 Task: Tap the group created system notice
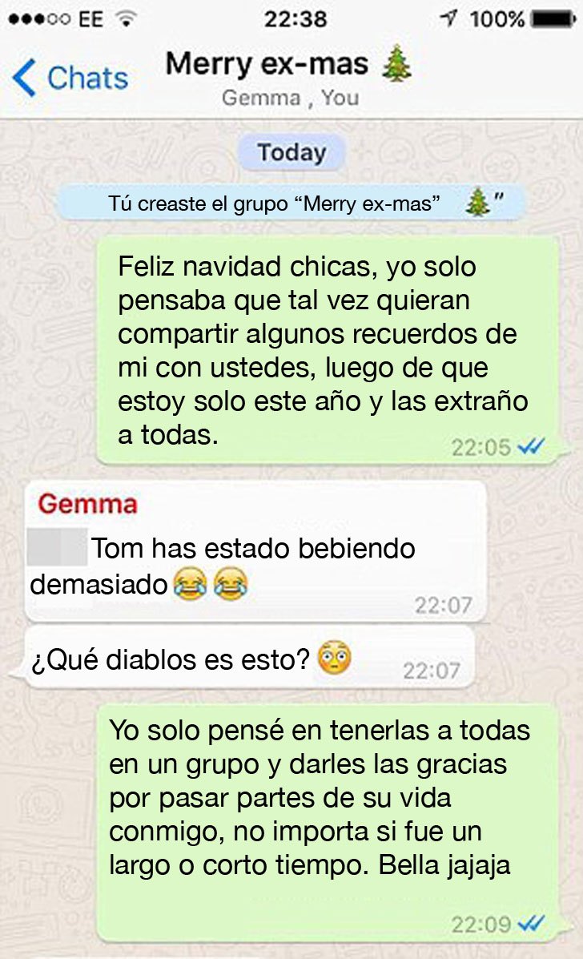coord(291,203)
